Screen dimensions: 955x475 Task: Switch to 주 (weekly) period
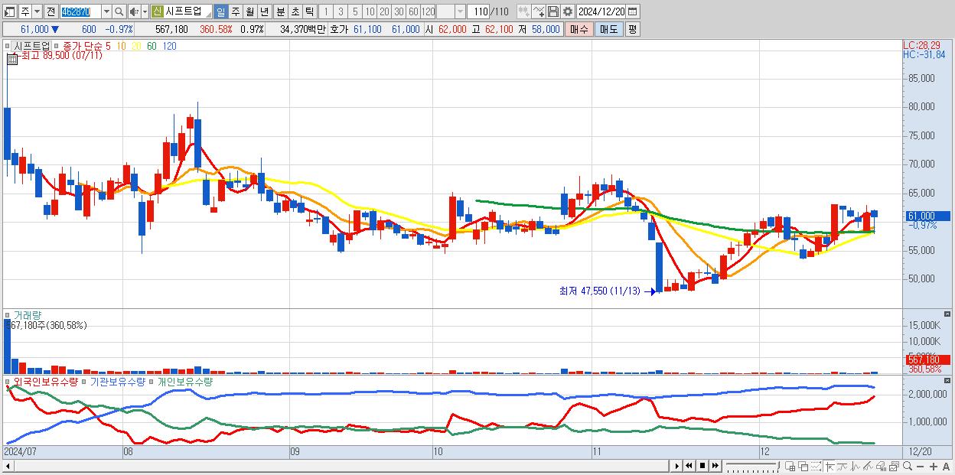pyautogui.click(x=235, y=11)
